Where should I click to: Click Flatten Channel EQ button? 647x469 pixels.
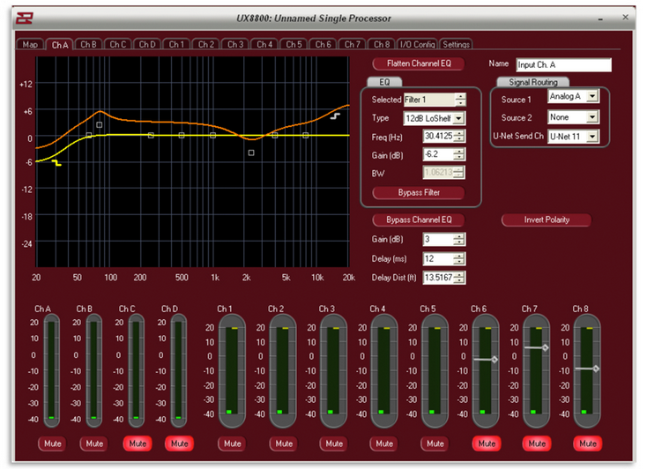pyautogui.click(x=419, y=63)
